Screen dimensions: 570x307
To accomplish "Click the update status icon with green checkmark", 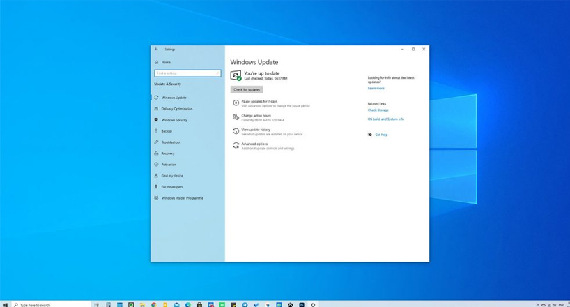I will point(236,75).
